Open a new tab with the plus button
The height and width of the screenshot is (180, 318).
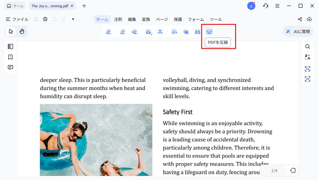(x=84, y=6)
